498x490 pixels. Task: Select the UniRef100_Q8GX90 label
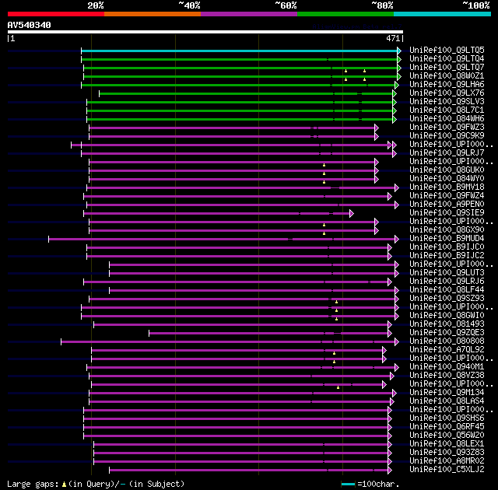tap(447, 230)
